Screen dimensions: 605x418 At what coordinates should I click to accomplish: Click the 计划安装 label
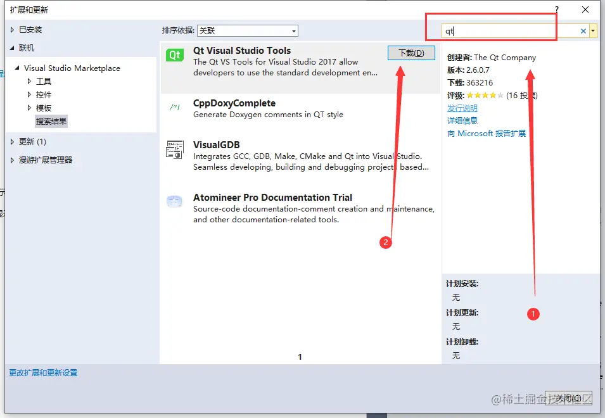pos(462,284)
